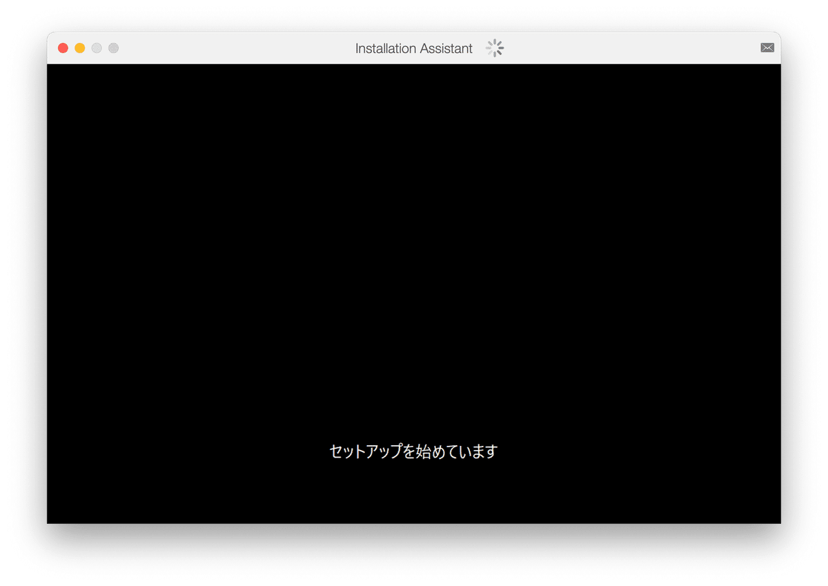Viewport: 828px width, 586px height.
Task: Click the loading spinner next to title
Action: 494,48
